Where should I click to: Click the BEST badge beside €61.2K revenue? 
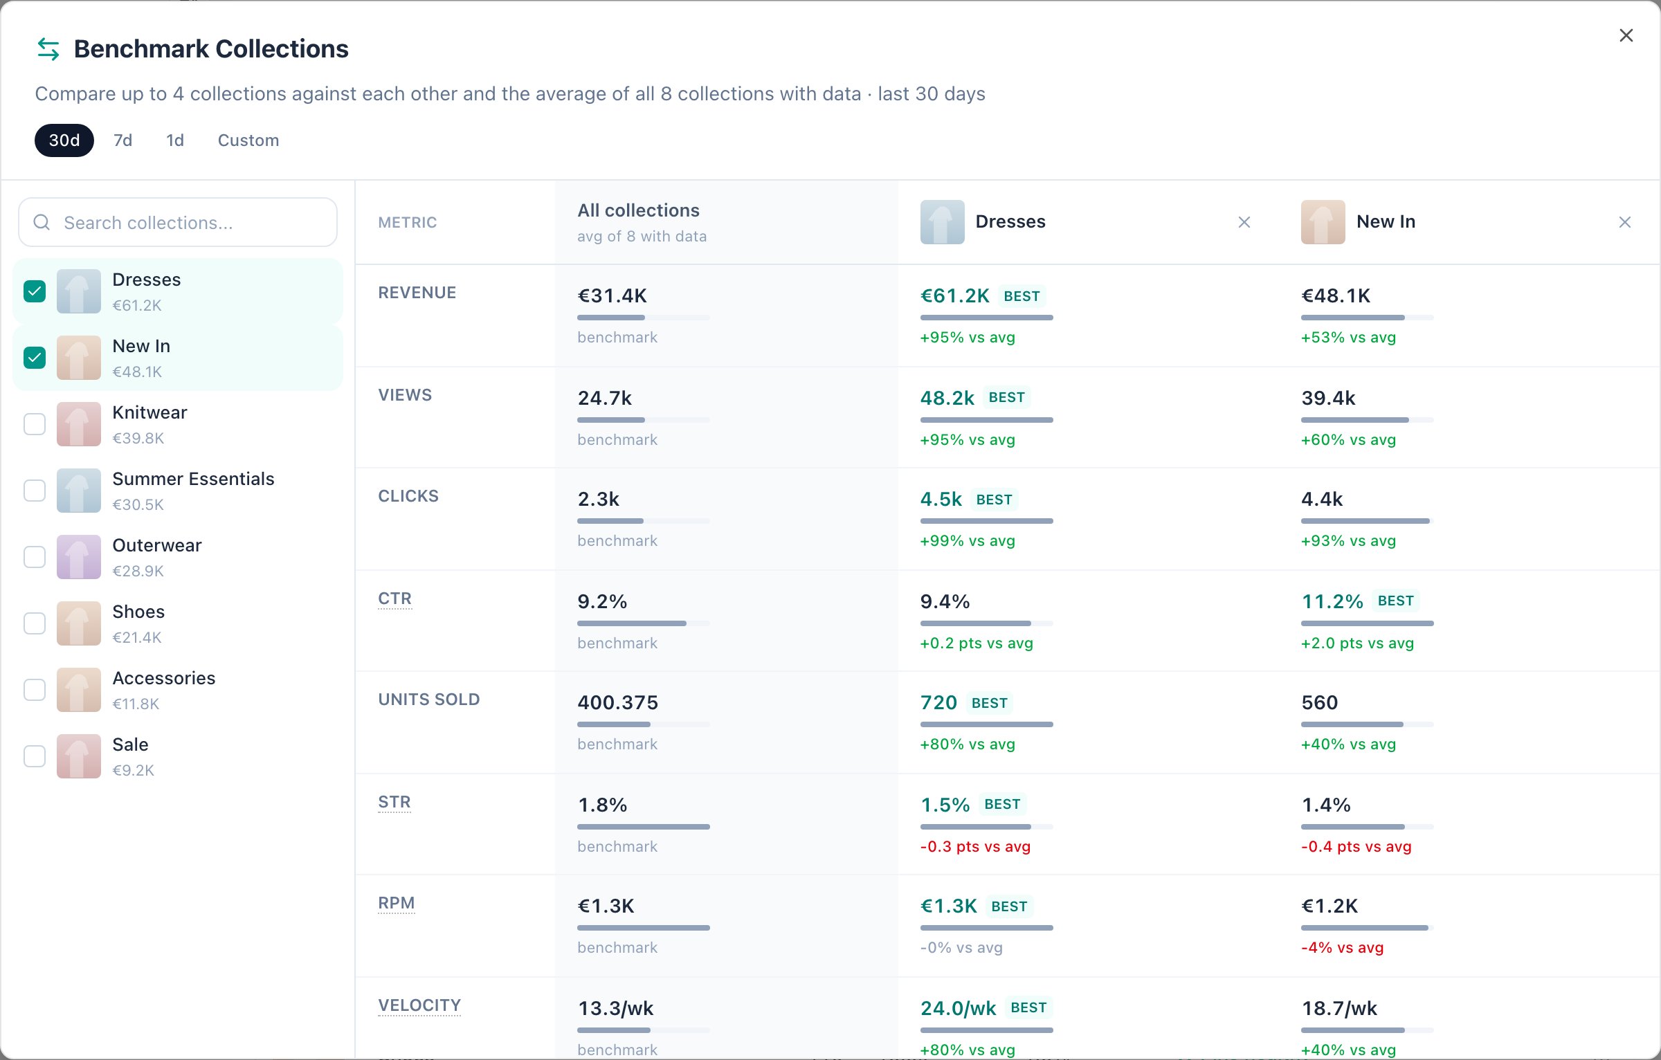(1022, 296)
